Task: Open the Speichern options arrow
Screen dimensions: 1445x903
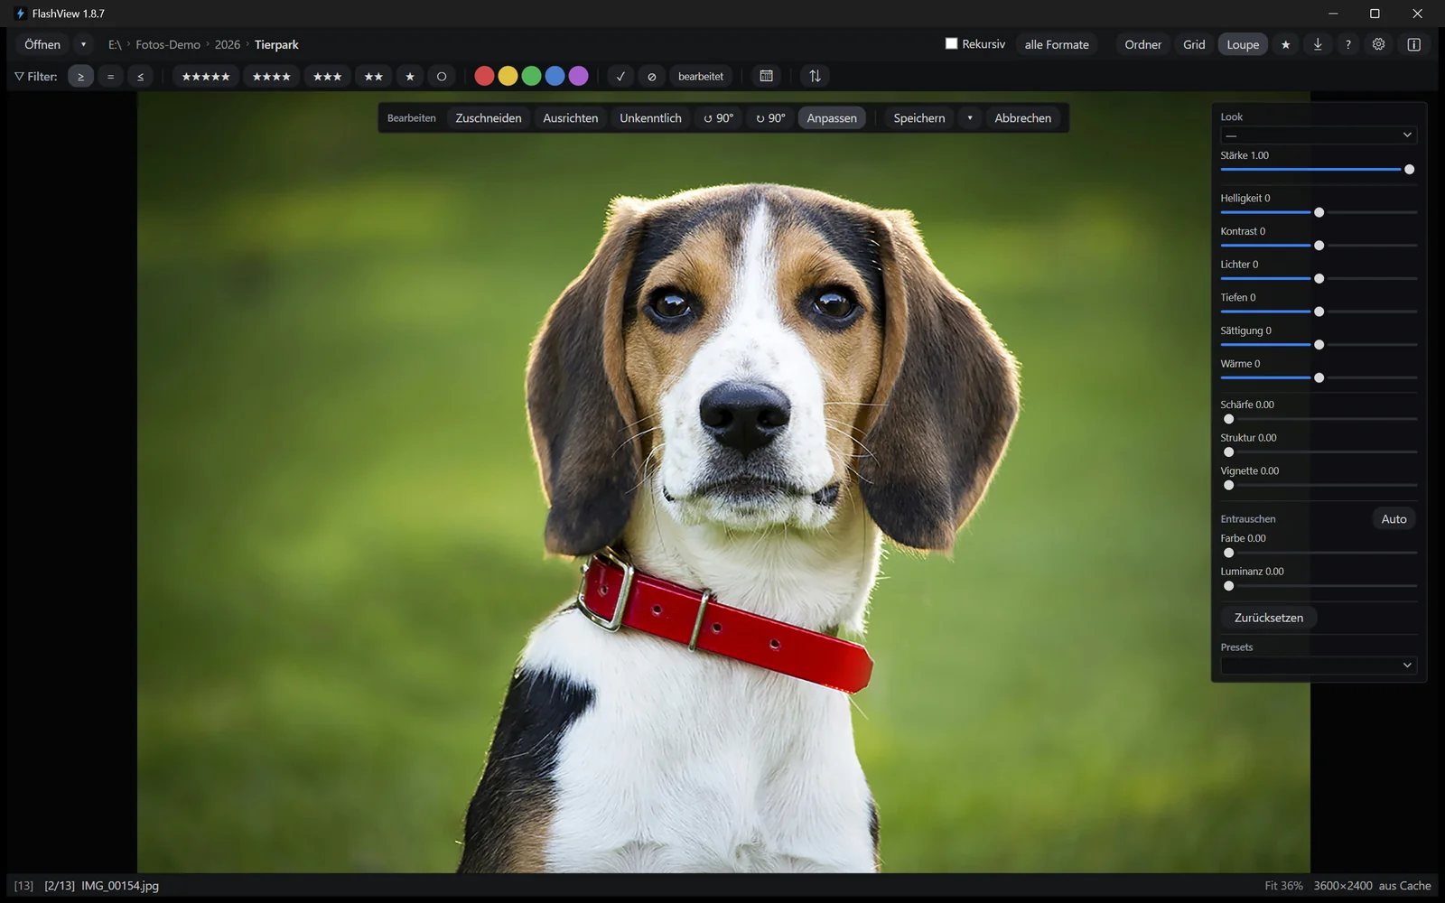Action: (x=970, y=118)
